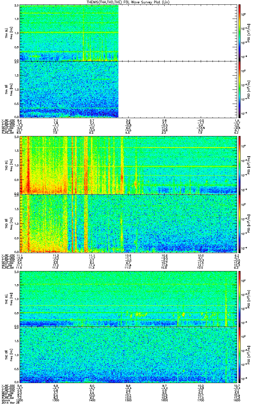Click the THA B-parallel PSD color bar
Image resolution: width=253 pixels, height=405 pixels.
click(x=239, y=89)
